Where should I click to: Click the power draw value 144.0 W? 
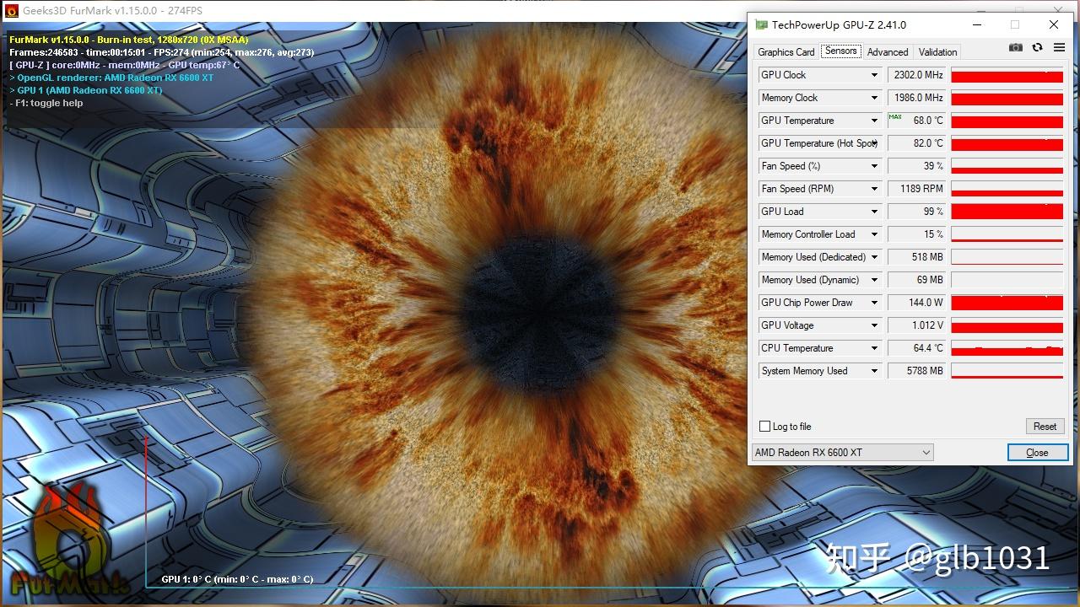(916, 303)
